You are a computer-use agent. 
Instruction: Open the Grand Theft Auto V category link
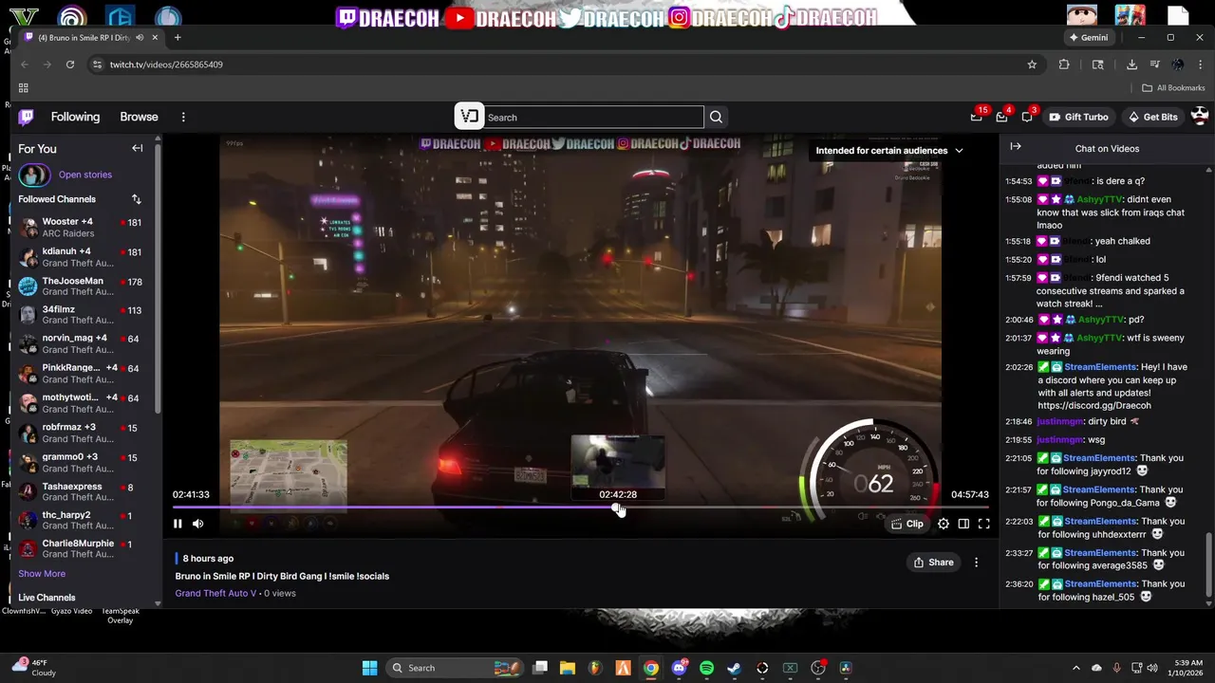coord(215,594)
